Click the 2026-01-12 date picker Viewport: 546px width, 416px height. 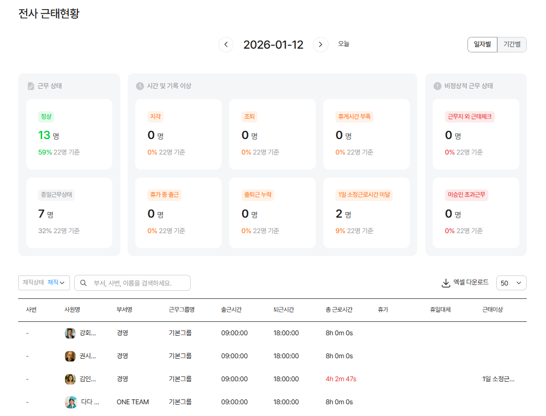273,45
